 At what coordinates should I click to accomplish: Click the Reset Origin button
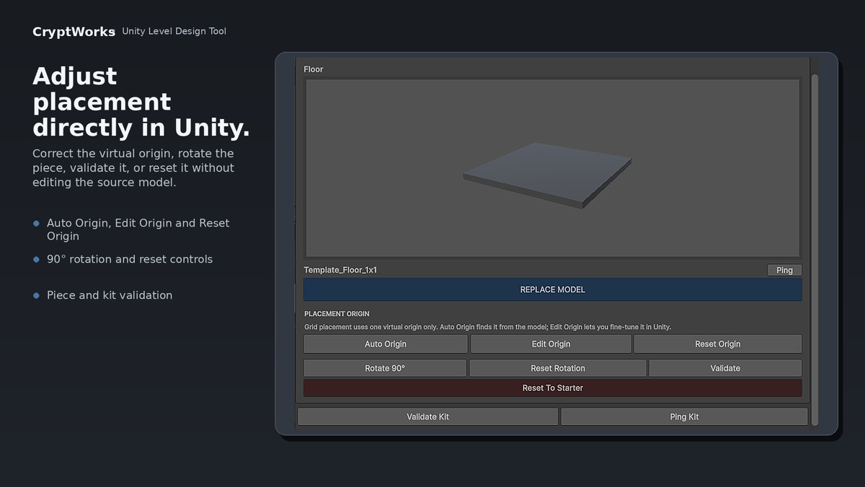(x=718, y=344)
